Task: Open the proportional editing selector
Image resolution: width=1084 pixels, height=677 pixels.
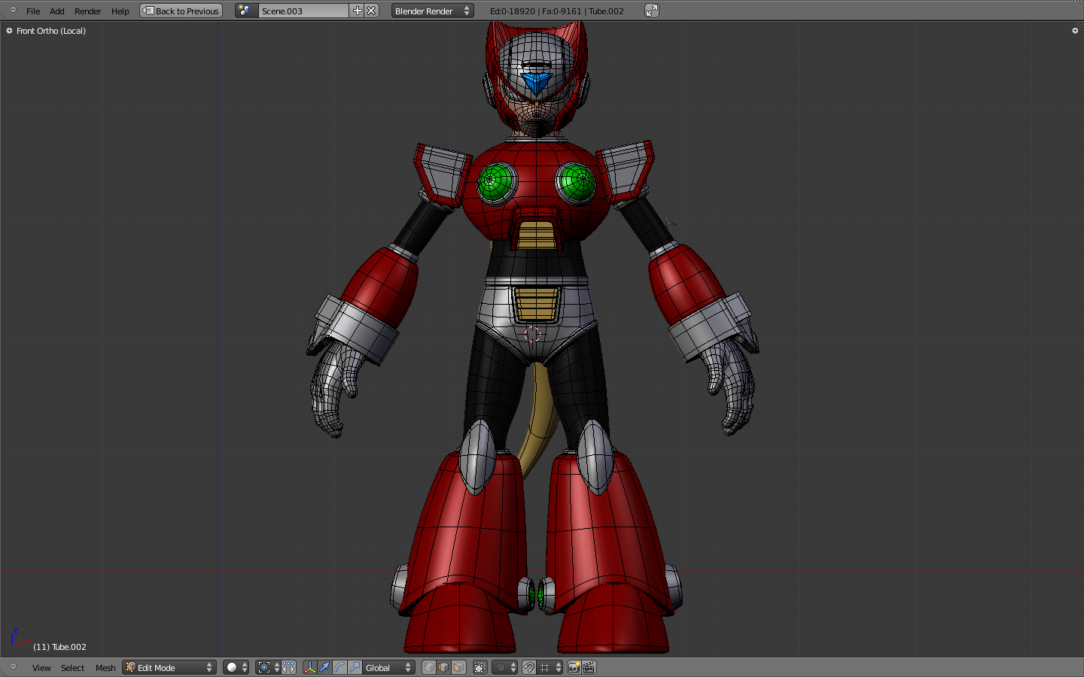Action: [x=505, y=667]
